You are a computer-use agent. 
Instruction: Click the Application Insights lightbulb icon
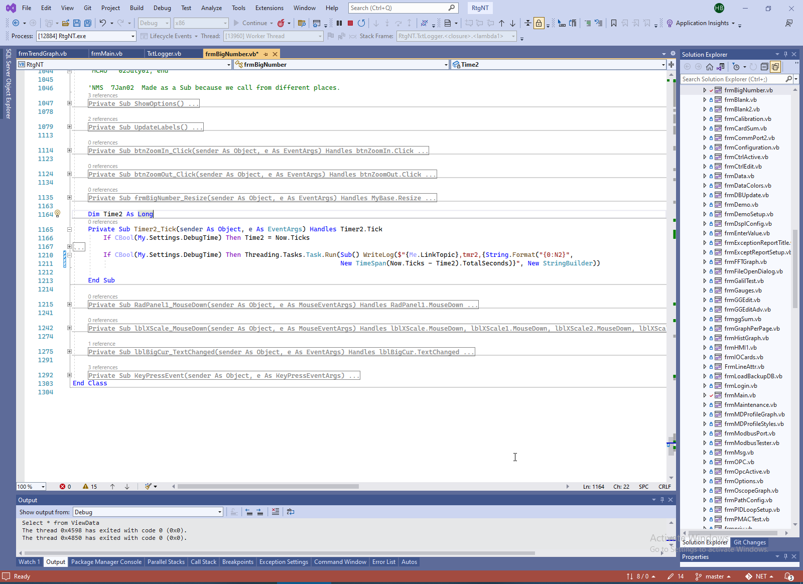point(670,23)
